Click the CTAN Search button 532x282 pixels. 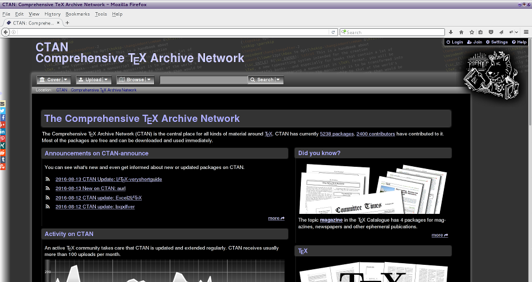pos(262,80)
